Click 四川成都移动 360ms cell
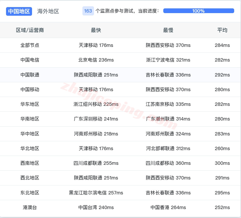This screenshot has width=241, height=218. (x=168, y=163)
